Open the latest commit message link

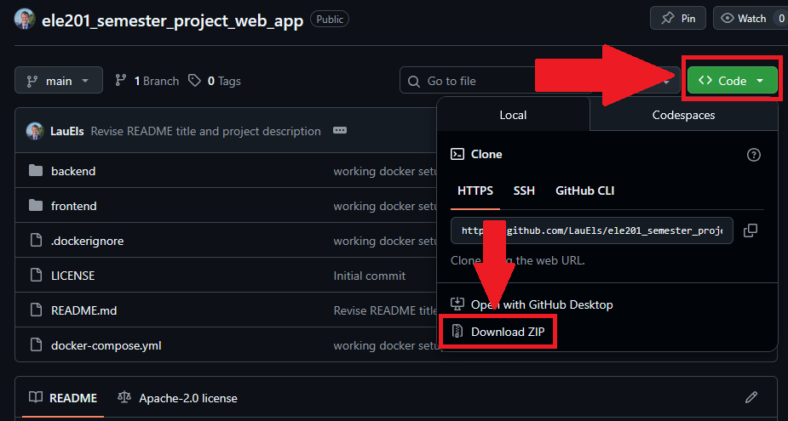click(205, 132)
